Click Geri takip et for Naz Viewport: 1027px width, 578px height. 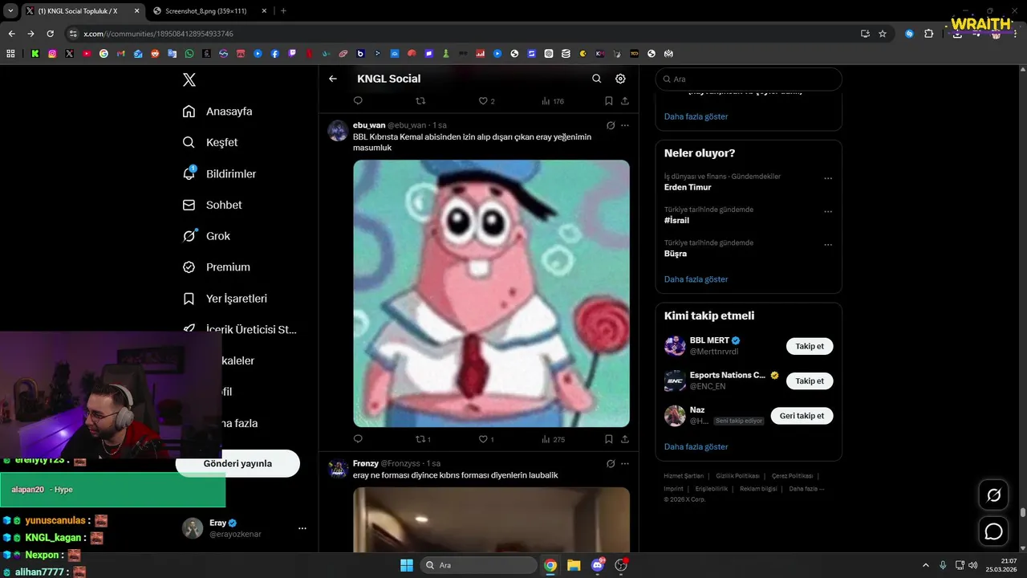coord(802,416)
